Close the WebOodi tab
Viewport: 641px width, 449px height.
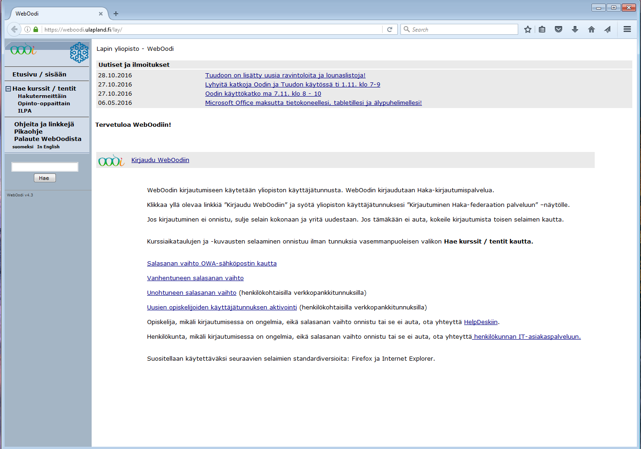coord(101,14)
